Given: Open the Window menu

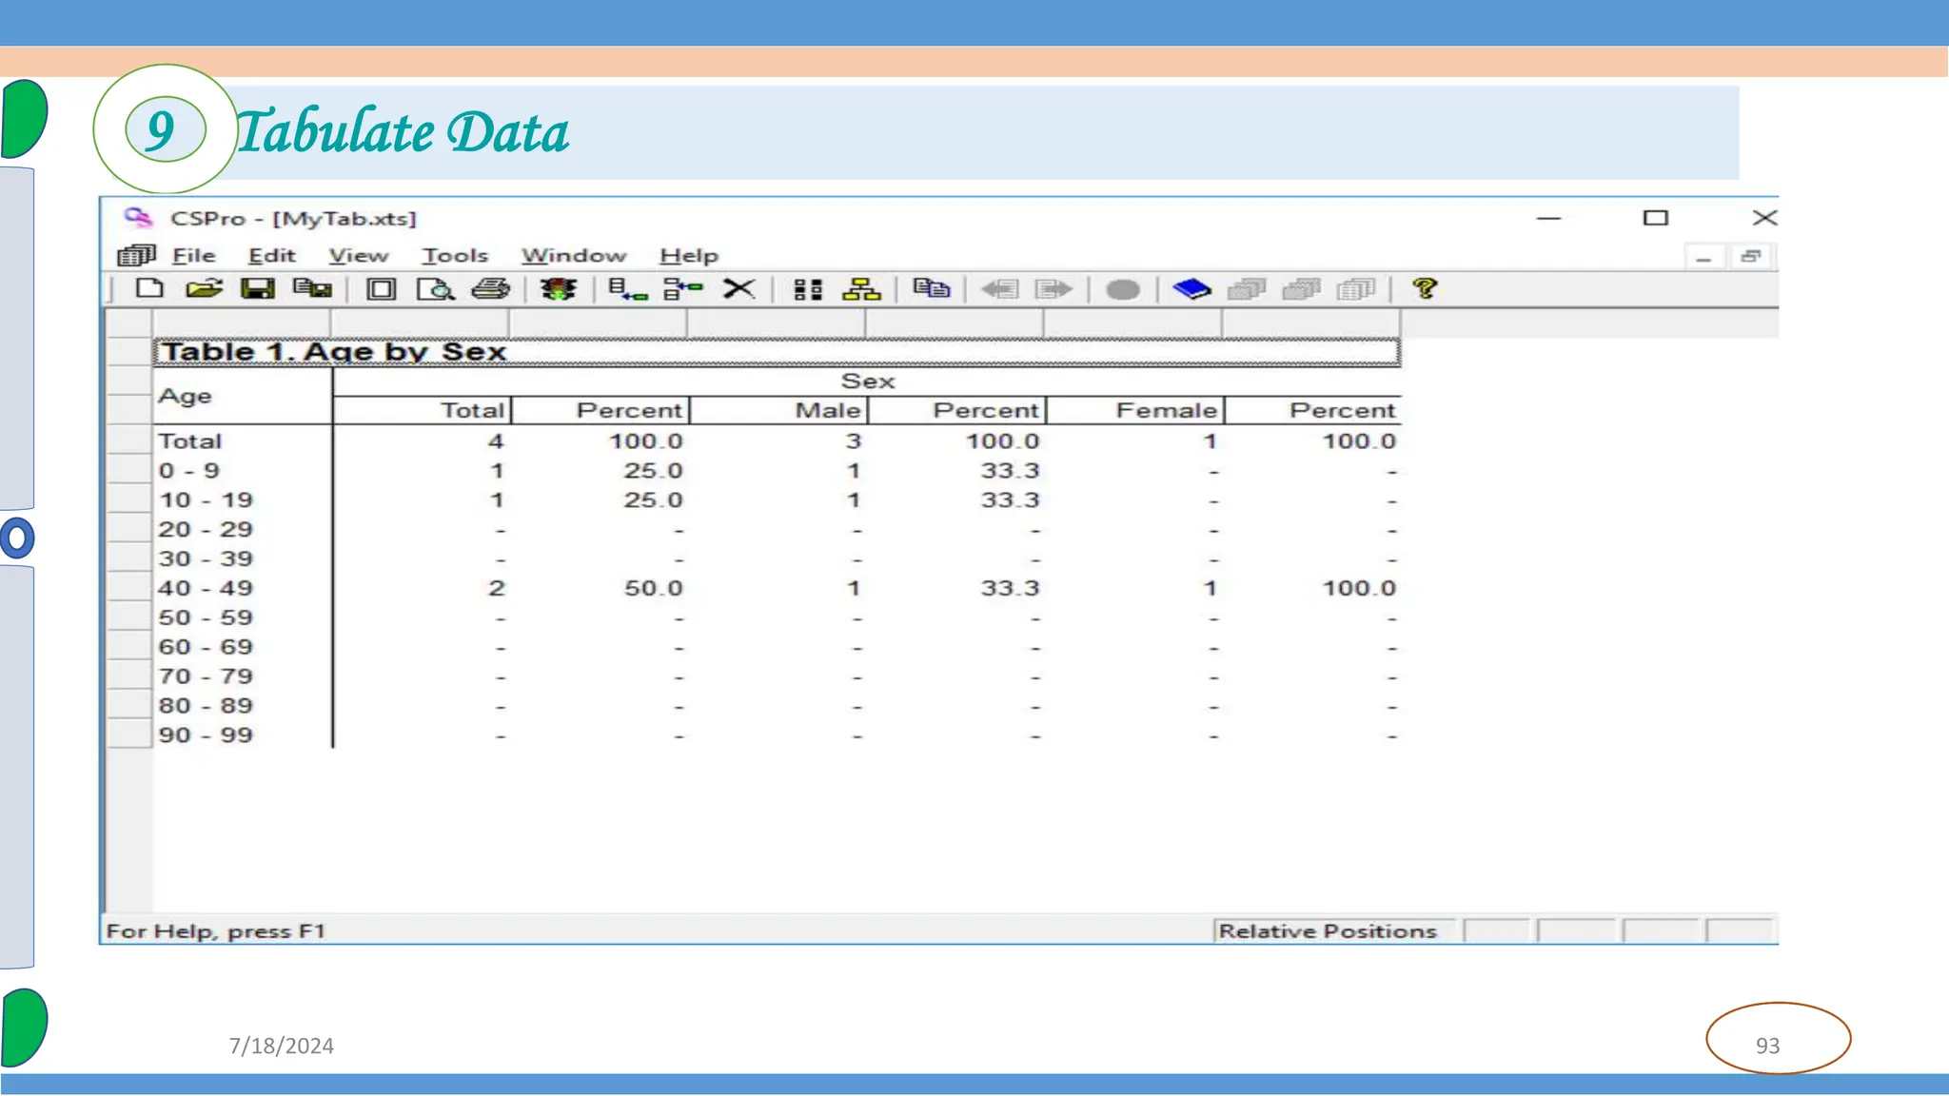Looking at the screenshot, I should point(574,256).
